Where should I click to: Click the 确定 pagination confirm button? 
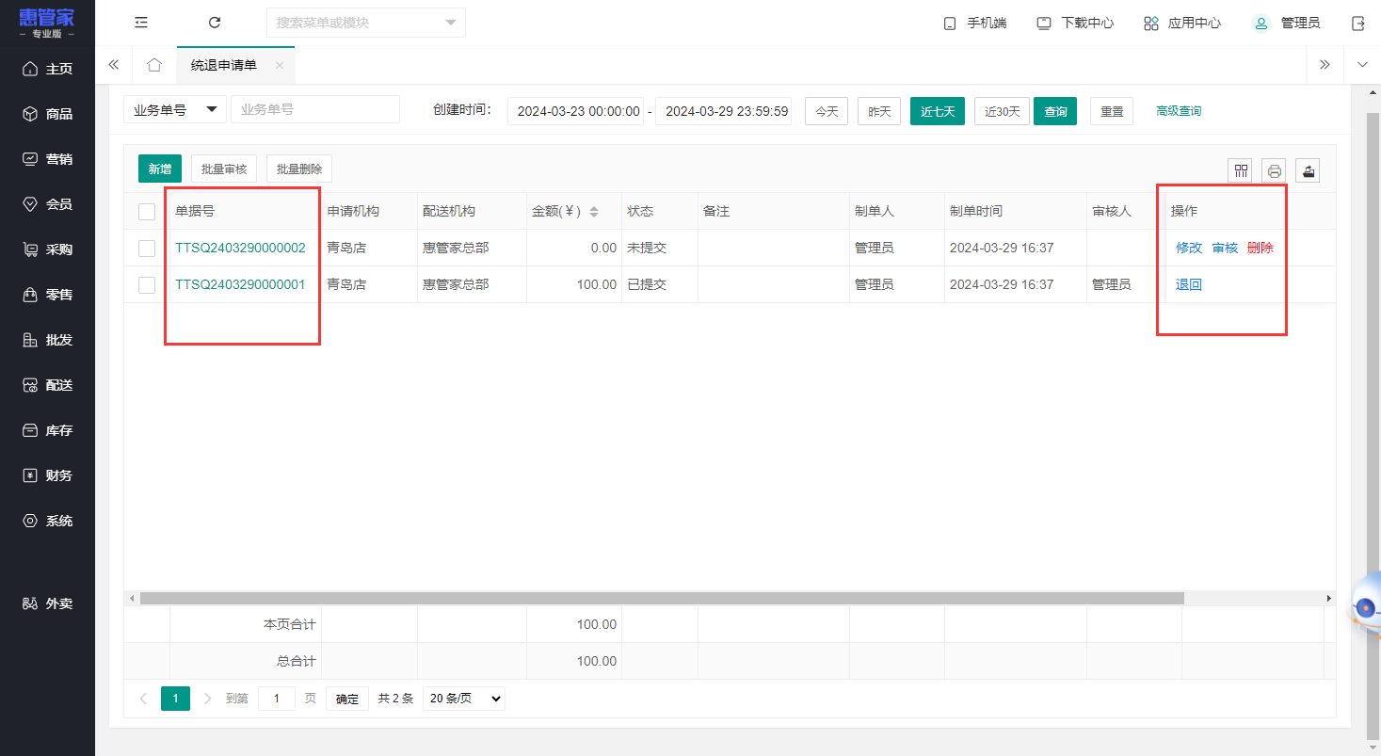click(347, 699)
